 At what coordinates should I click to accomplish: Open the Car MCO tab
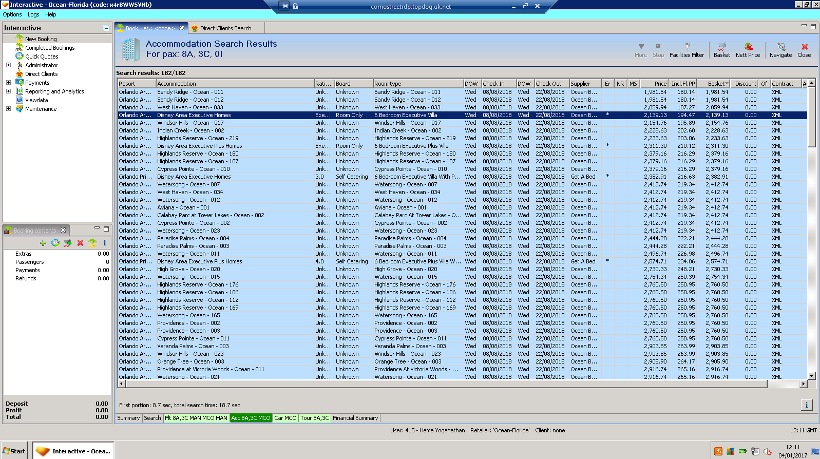click(x=285, y=418)
